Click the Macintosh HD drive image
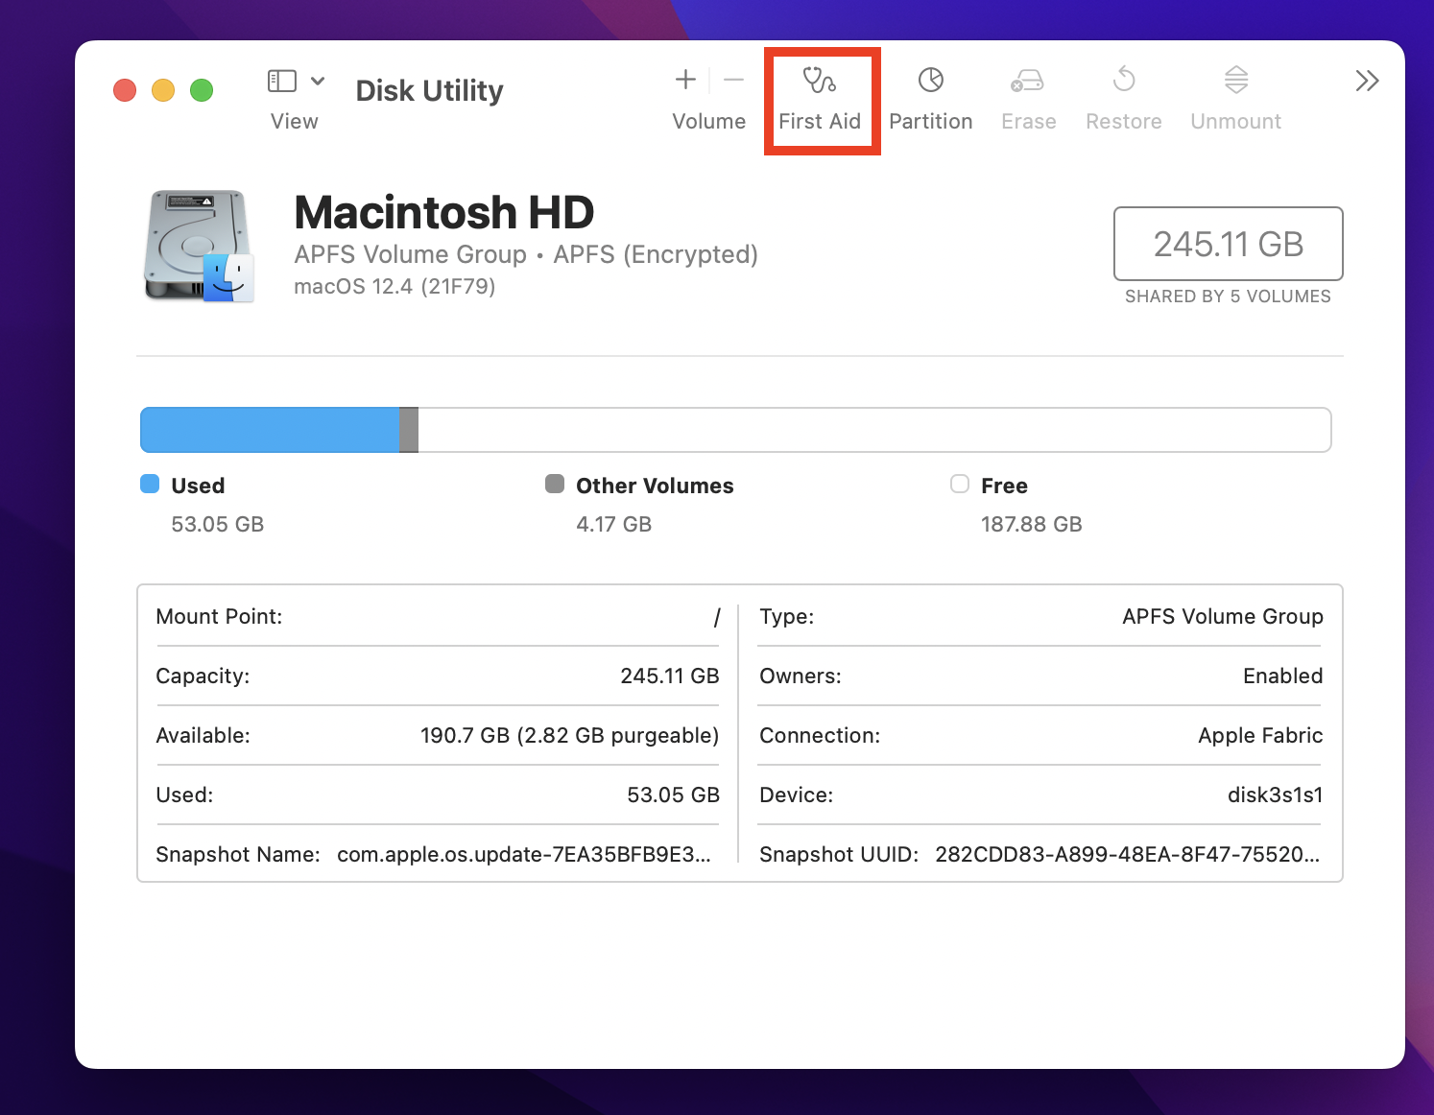1434x1115 pixels. pyautogui.click(x=200, y=246)
